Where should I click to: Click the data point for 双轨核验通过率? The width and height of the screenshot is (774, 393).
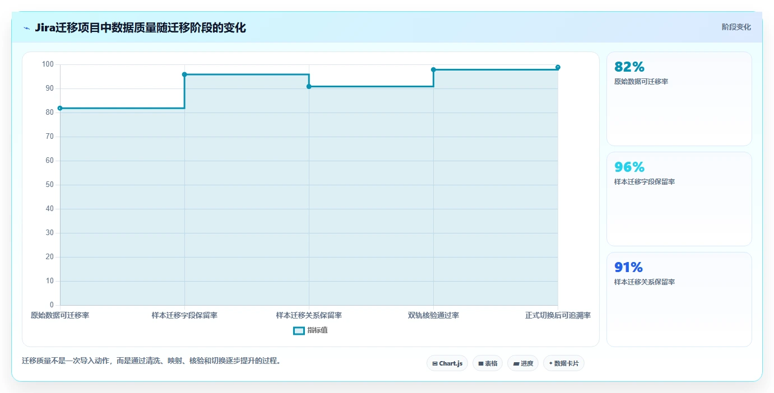tap(433, 69)
